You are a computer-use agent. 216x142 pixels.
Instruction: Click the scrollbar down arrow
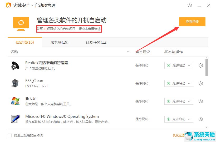pyautogui.click(x=207, y=127)
